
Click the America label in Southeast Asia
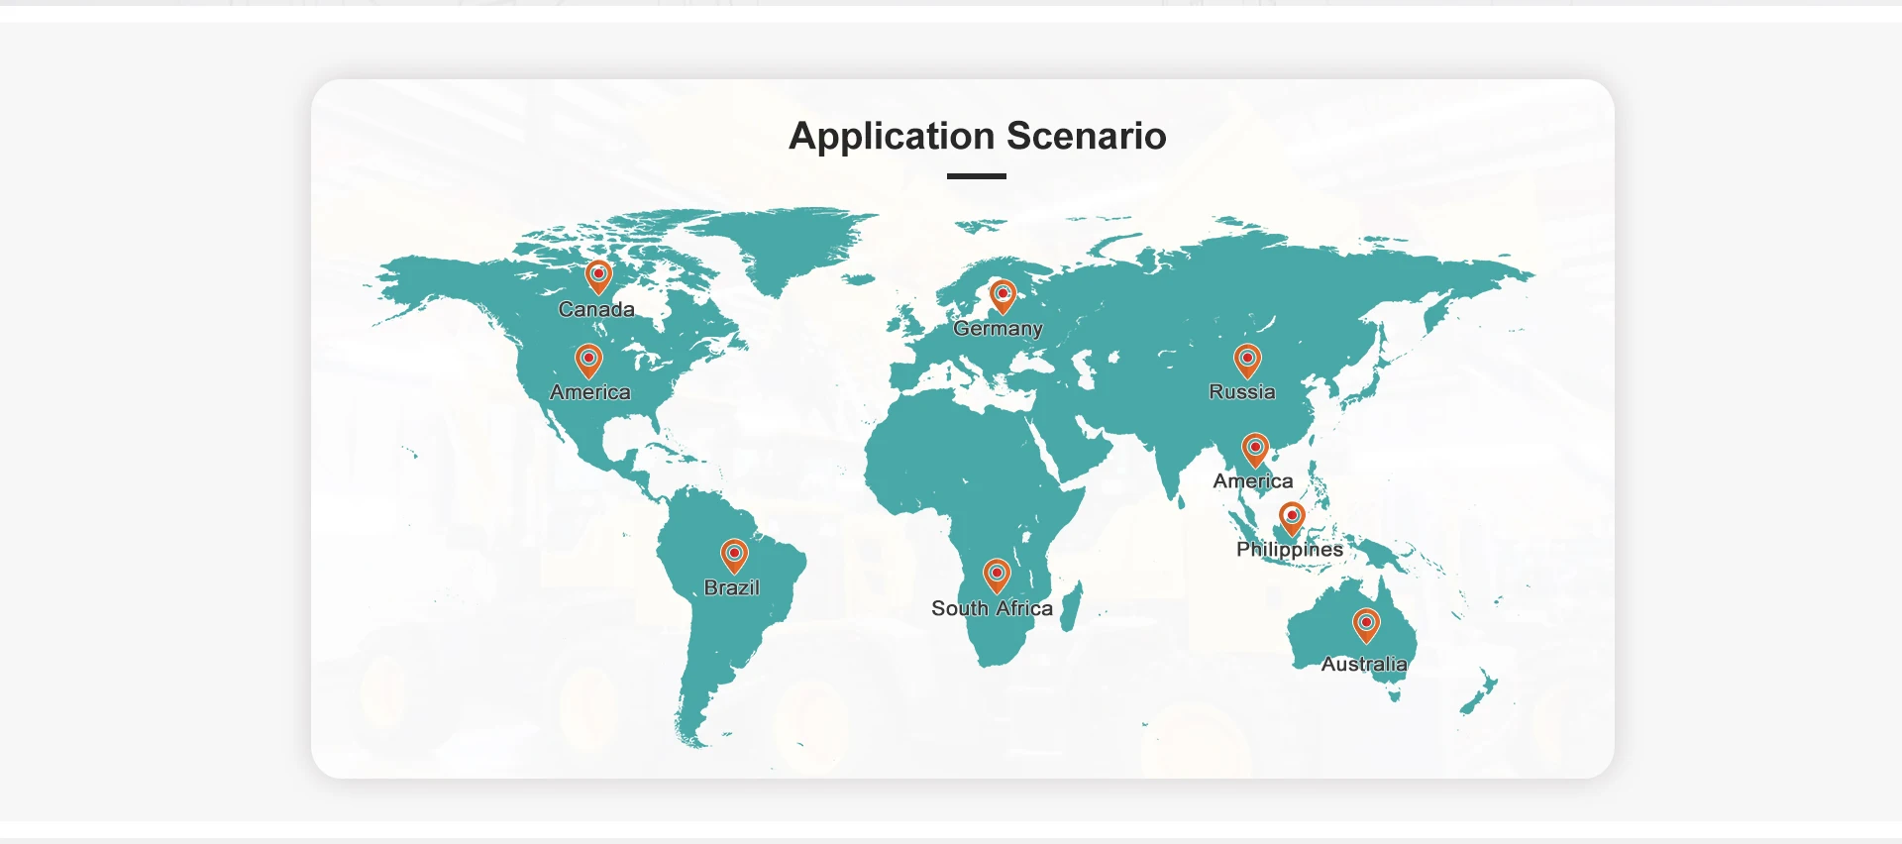(1253, 481)
